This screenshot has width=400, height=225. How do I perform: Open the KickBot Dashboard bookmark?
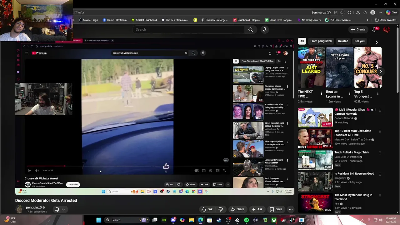click(x=144, y=20)
